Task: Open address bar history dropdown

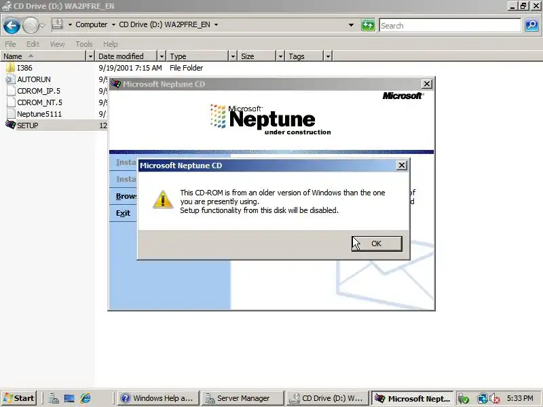Action: tap(351, 25)
